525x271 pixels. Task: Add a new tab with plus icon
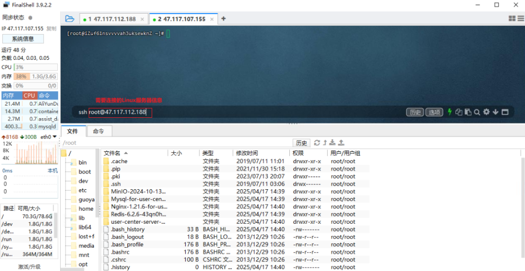[223, 19]
